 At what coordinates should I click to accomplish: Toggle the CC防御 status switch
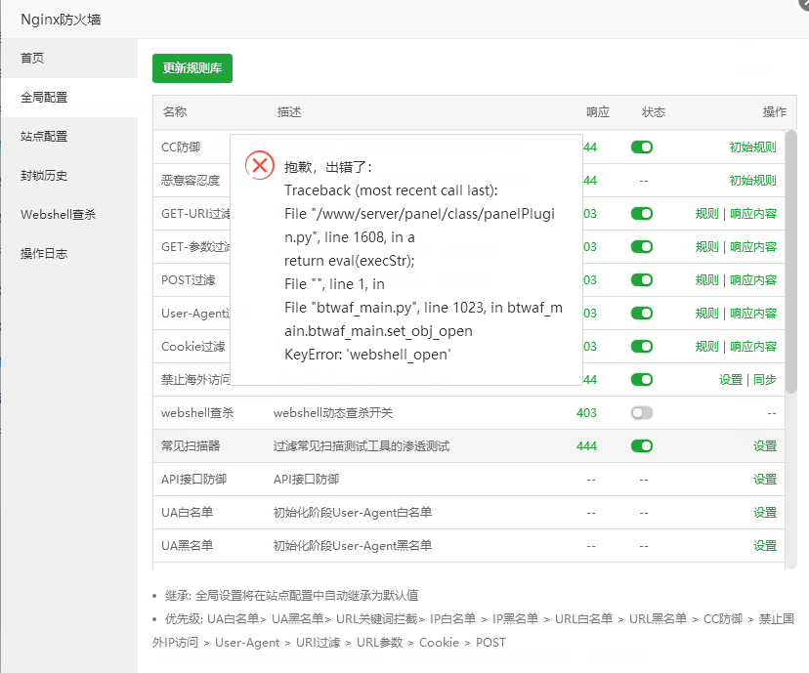coord(642,147)
